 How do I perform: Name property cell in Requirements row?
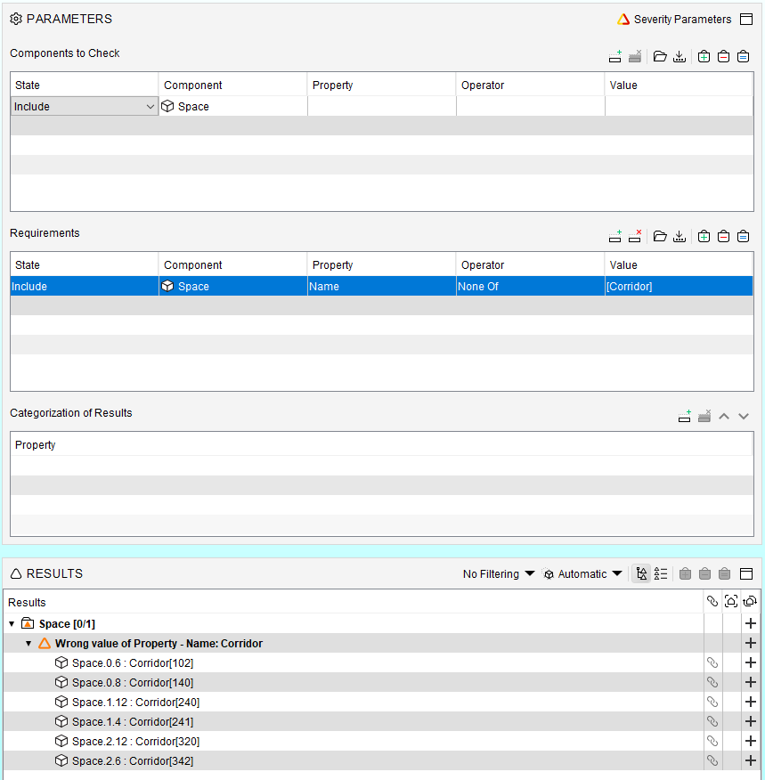point(381,287)
